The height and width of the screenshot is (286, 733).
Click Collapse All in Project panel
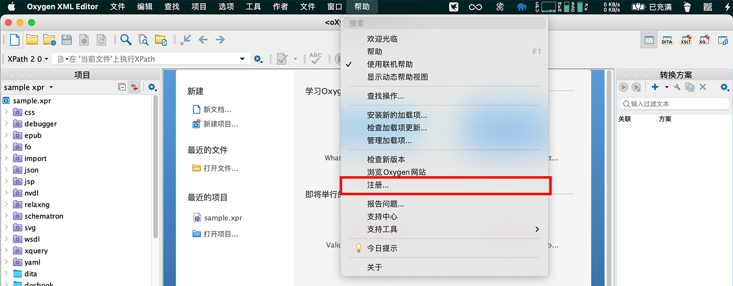coord(122,87)
